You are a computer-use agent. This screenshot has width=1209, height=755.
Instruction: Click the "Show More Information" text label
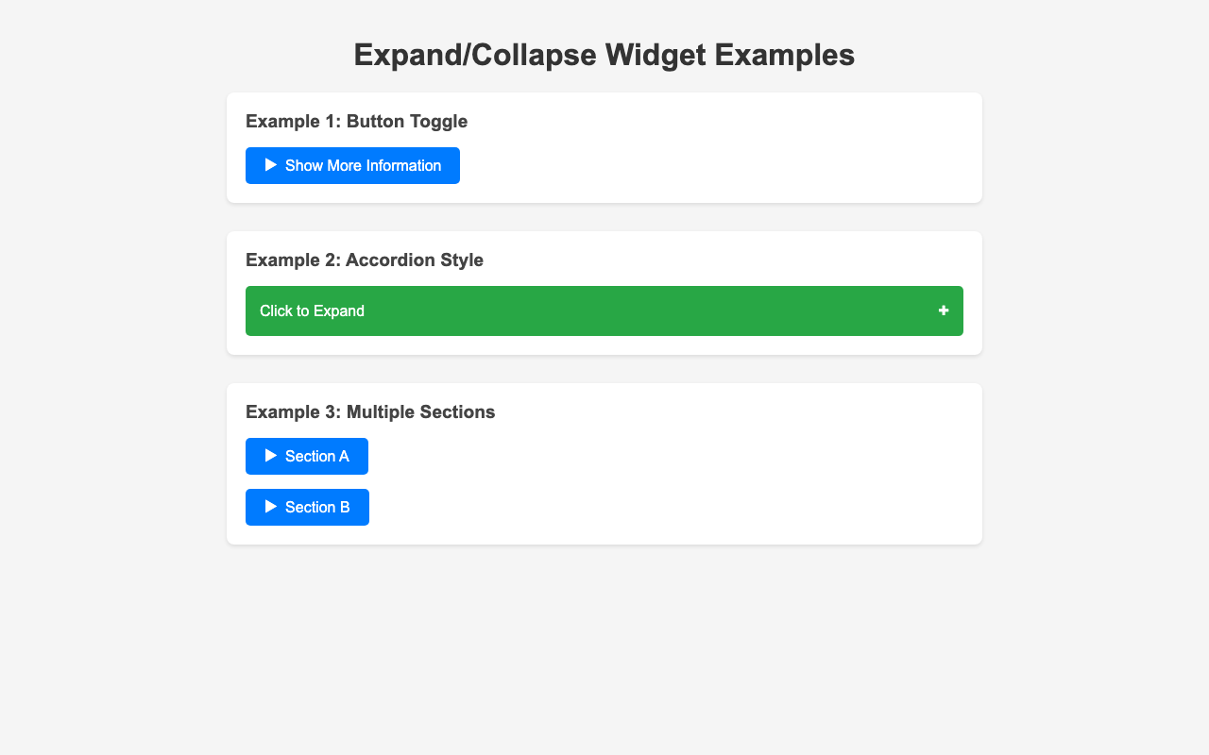pos(363,166)
